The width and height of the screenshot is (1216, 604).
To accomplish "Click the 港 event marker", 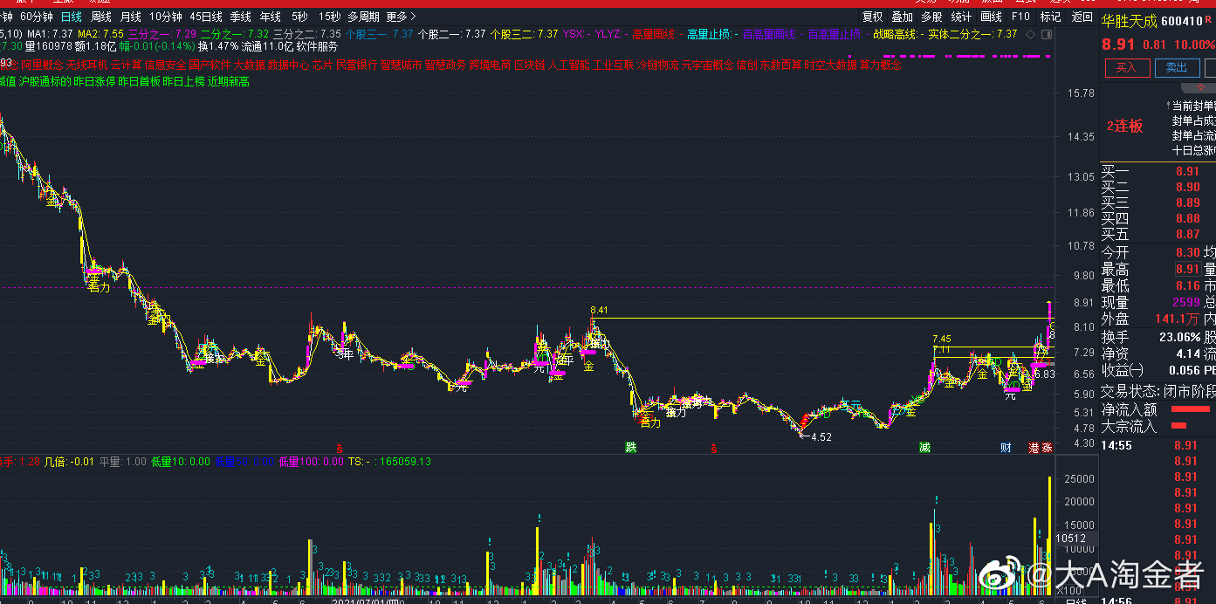I will click(x=1034, y=448).
